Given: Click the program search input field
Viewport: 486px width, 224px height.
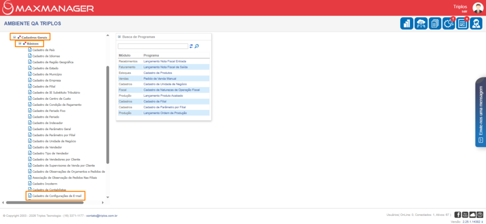Looking at the screenshot, I should 152,46.
